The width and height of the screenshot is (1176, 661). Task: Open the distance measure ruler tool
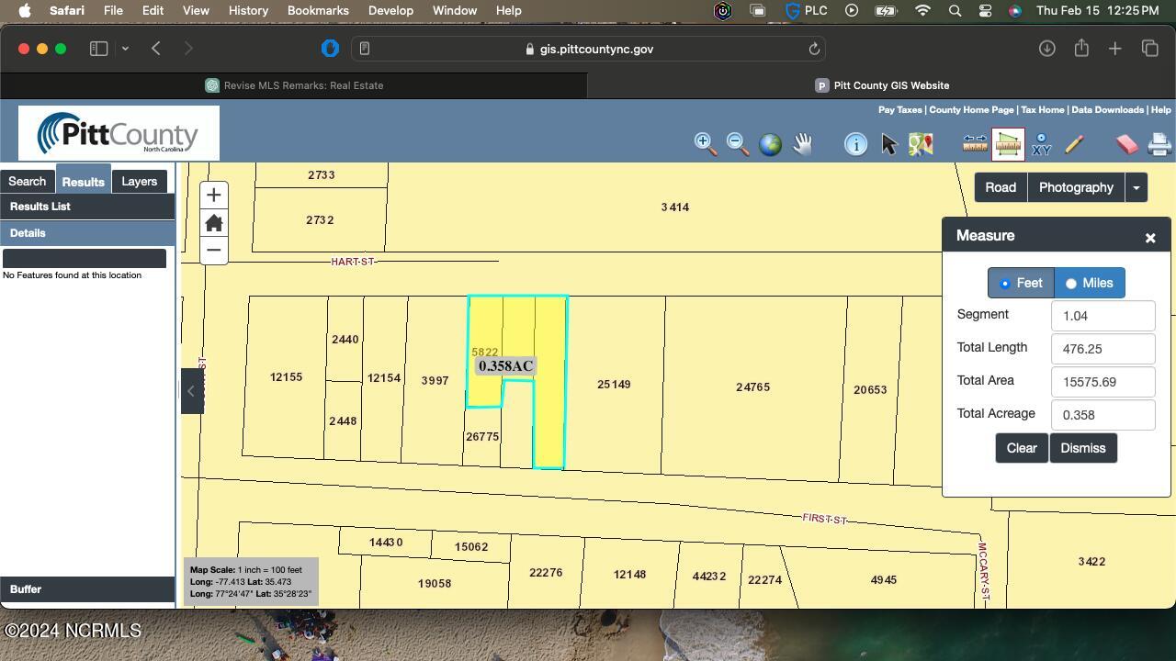(973, 143)
